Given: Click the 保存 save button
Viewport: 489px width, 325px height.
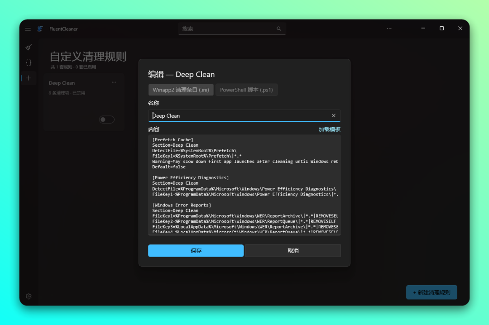Looking at the screenshot, I should (196, 251).
